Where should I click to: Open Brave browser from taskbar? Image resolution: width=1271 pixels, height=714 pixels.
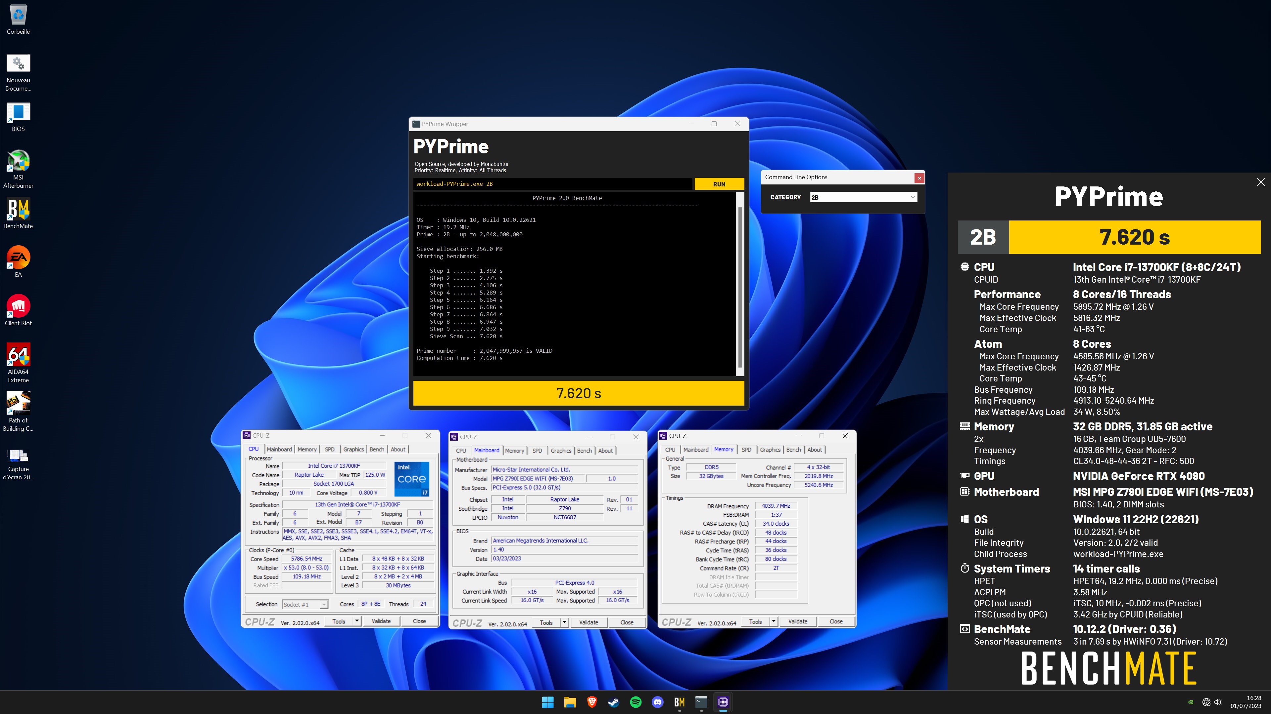pyautogui.click(x=591, y=702)
